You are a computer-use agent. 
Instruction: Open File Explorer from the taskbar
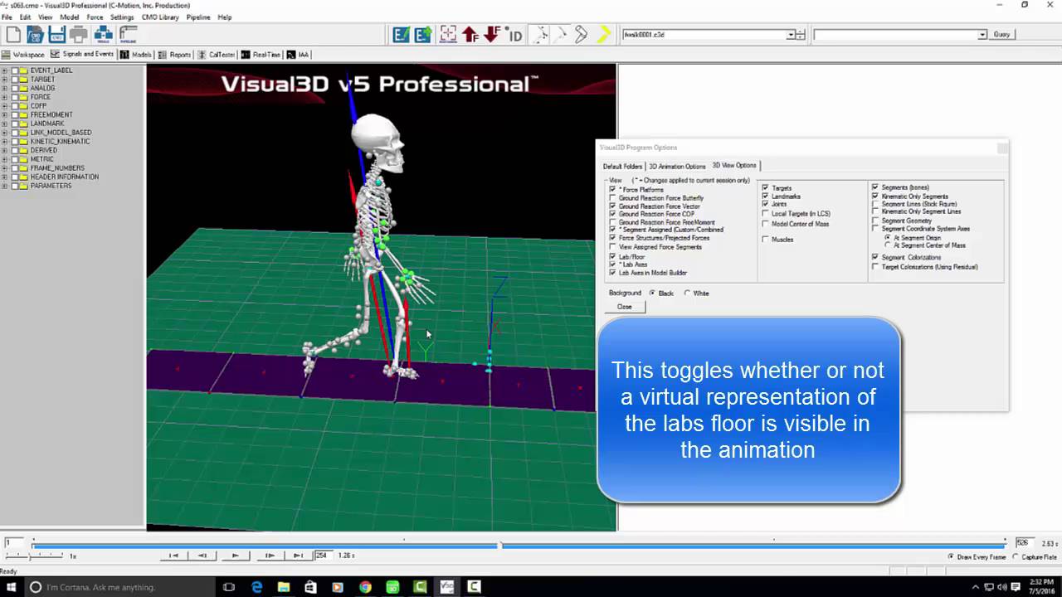[284, 587]
